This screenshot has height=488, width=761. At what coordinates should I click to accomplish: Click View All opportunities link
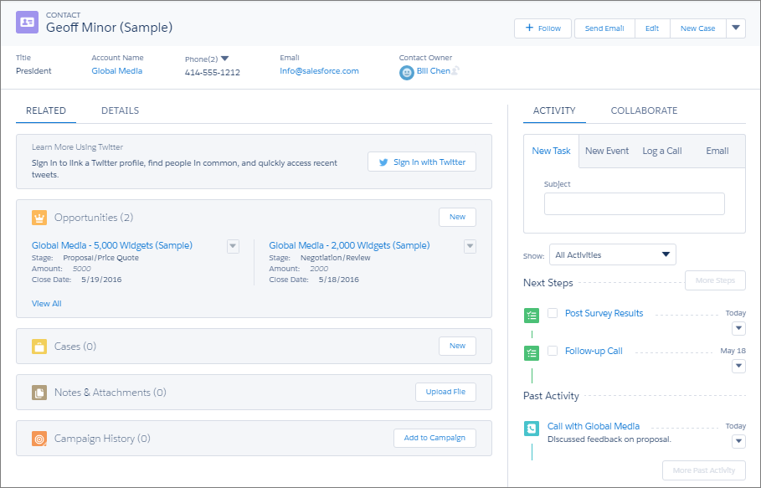click(47, 304)
